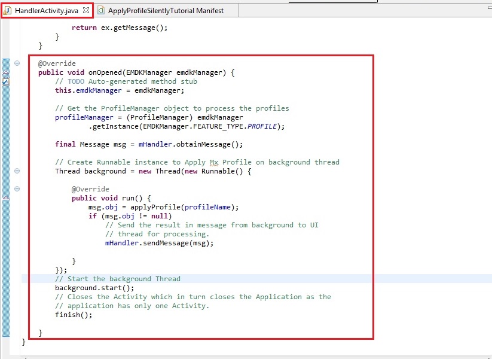Collapse the onOpened method fold marker

click(x=17, y=63)
